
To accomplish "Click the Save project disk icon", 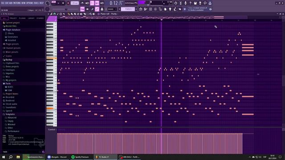I will click(195, 3).
